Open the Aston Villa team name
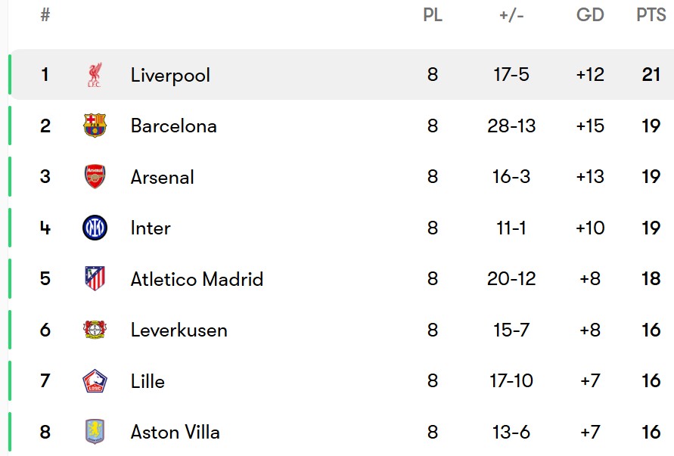The image size is (674, 456). tap(175, 432)
